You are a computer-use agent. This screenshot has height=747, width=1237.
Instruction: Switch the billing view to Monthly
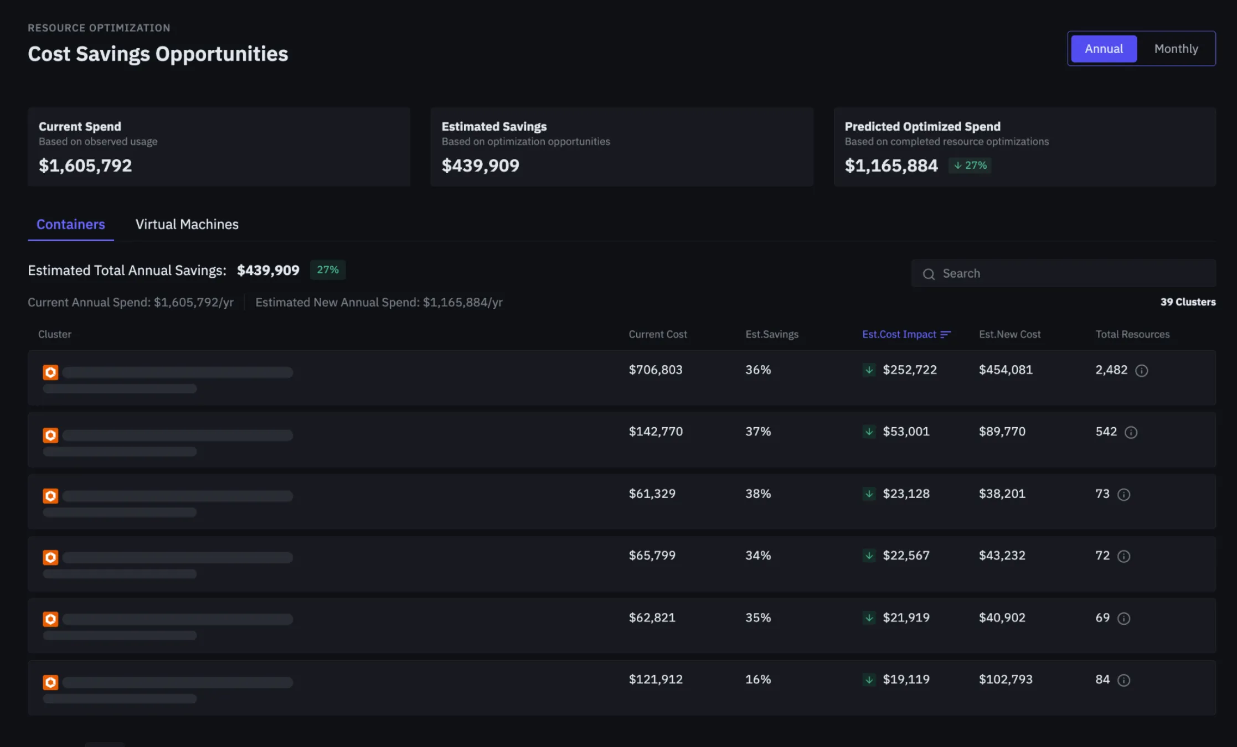(x=1176, y=49)
